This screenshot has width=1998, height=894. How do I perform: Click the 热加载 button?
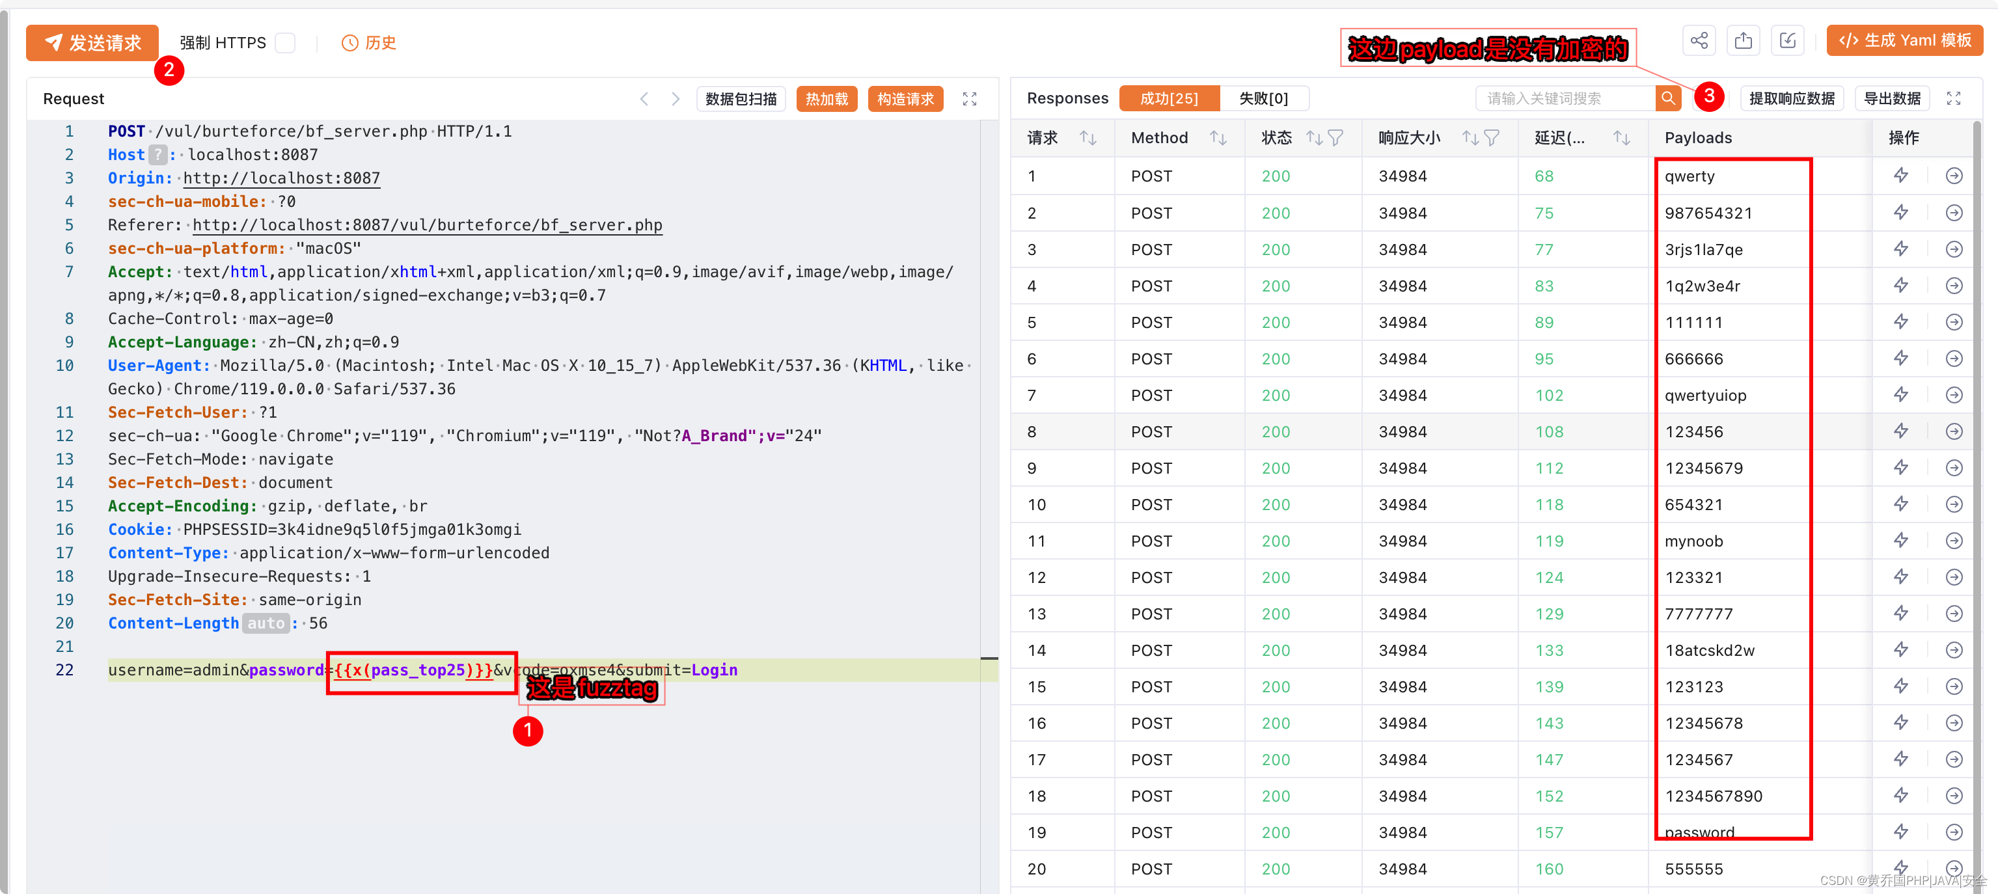click(x=827, y=100)
